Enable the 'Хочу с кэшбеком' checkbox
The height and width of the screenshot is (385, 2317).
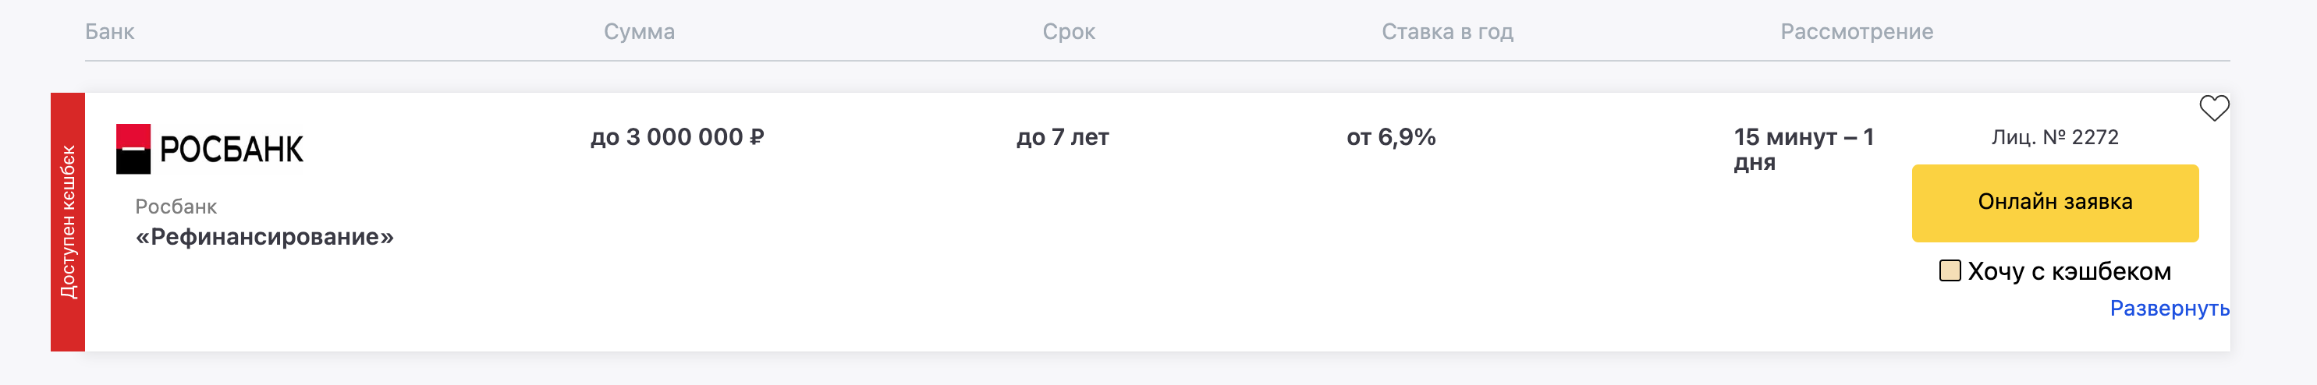(1950, 270)
